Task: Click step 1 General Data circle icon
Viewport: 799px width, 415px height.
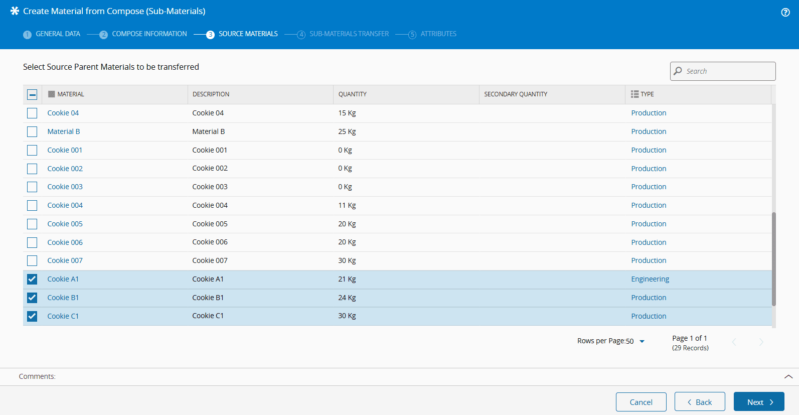Action: coord(27,35)
